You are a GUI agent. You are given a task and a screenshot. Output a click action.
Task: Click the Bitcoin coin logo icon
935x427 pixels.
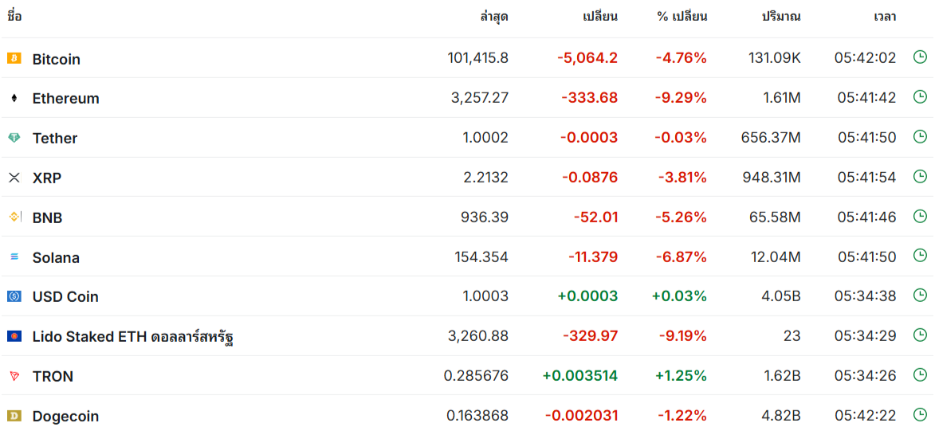pos(14,58)
